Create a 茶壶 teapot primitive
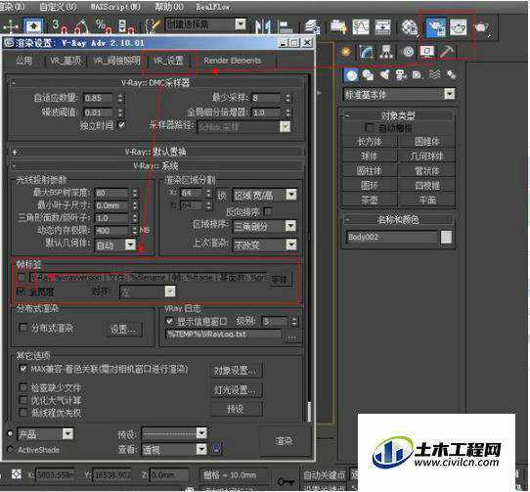This screenshot has width=530, height=492. tap(369, 200)
